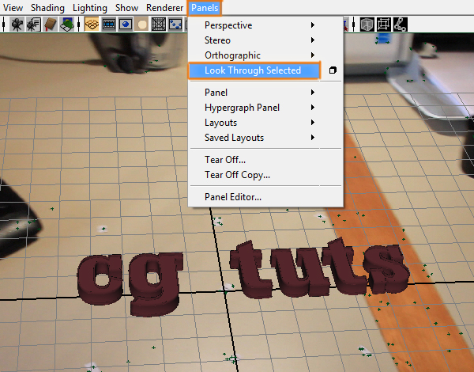
Task: Open option box for Look Through Selected
Action: [x=333, y=70]
